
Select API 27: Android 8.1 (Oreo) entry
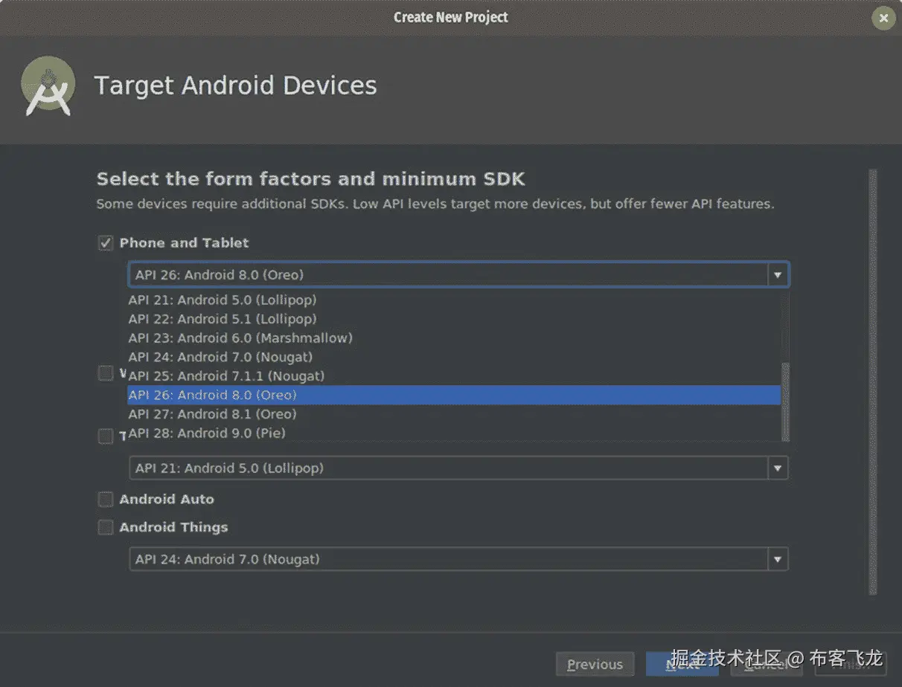212,414
